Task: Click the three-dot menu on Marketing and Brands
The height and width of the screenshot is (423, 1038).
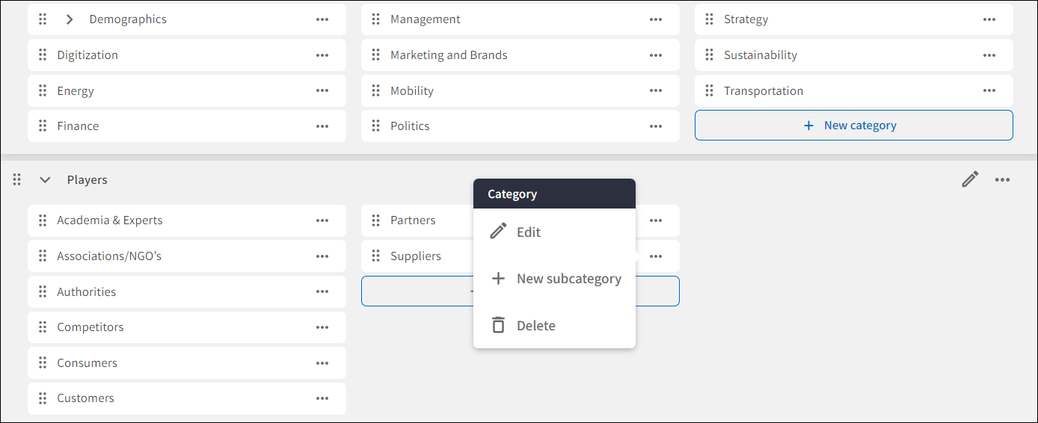Action: click(x=656, y=55)
